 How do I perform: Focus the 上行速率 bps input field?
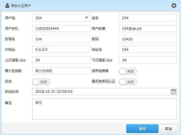61,60
